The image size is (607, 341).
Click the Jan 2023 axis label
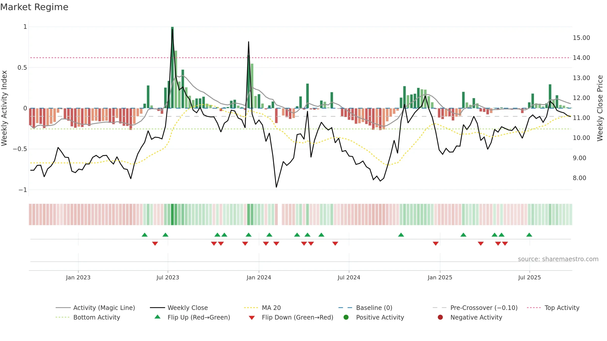[78, 278]
